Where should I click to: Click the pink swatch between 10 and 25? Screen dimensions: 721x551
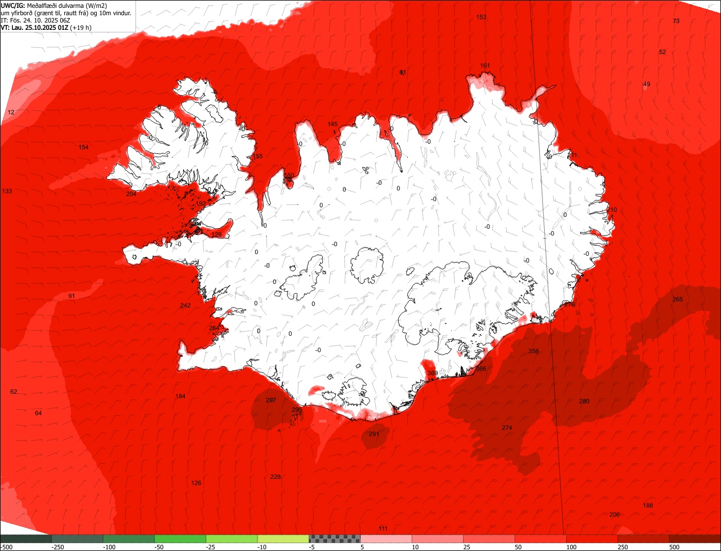(x=438, y=539)
